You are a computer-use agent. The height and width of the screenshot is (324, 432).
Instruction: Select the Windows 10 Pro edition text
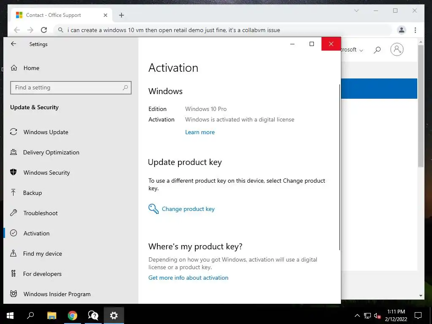206,109
